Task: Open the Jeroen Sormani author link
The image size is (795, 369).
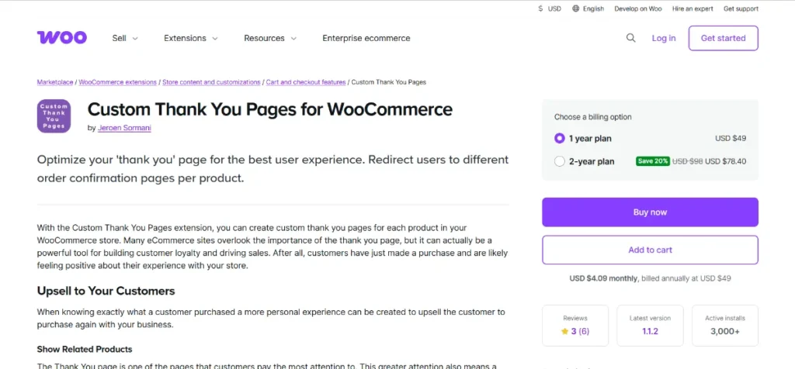Action: [124, 128]
